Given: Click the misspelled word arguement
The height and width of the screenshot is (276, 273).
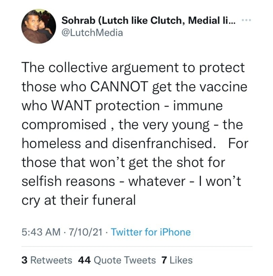Looking at the screenshot, I should 145,68.
